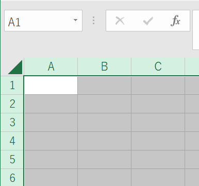Click the Cancel X icon in the formula bar
The height and width of the screenshot is (186, 199).
pos(120,21)
